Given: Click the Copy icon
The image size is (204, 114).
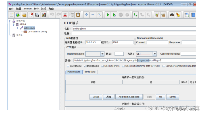Looking at the screenshot, I should (72, 15).
